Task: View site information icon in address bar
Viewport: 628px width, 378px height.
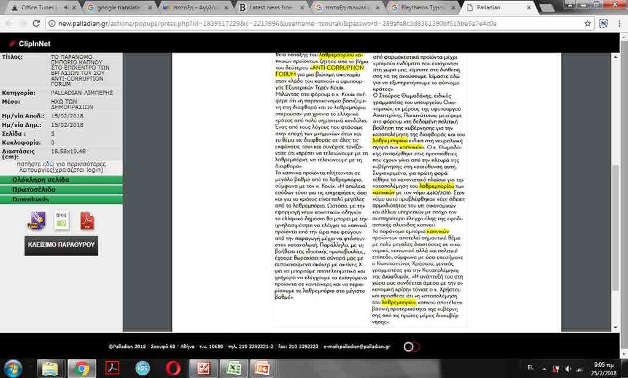Action: (x=52, y=23)
